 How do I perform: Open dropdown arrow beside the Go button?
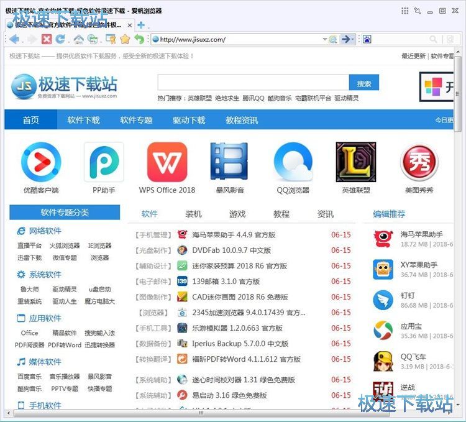pyautogui.click(x=353, y=39)
